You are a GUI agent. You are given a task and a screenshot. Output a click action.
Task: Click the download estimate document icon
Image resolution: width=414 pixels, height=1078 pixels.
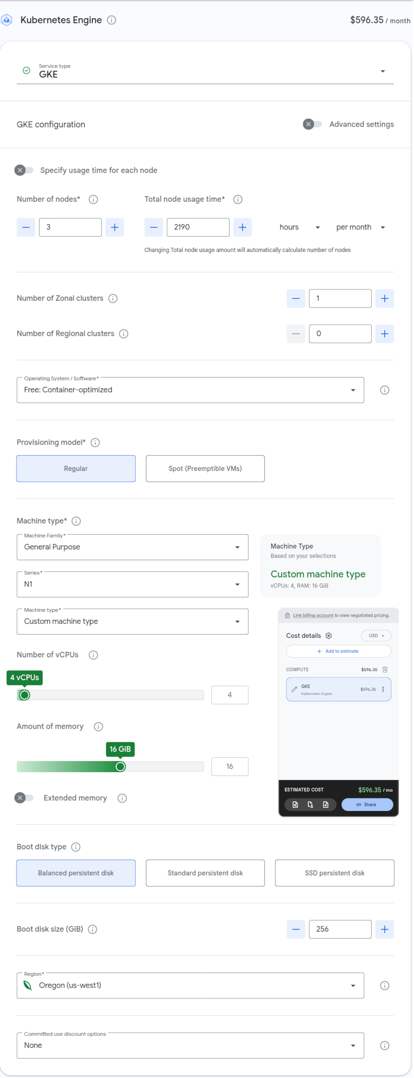pyautogui.click(x=310, y=805)
